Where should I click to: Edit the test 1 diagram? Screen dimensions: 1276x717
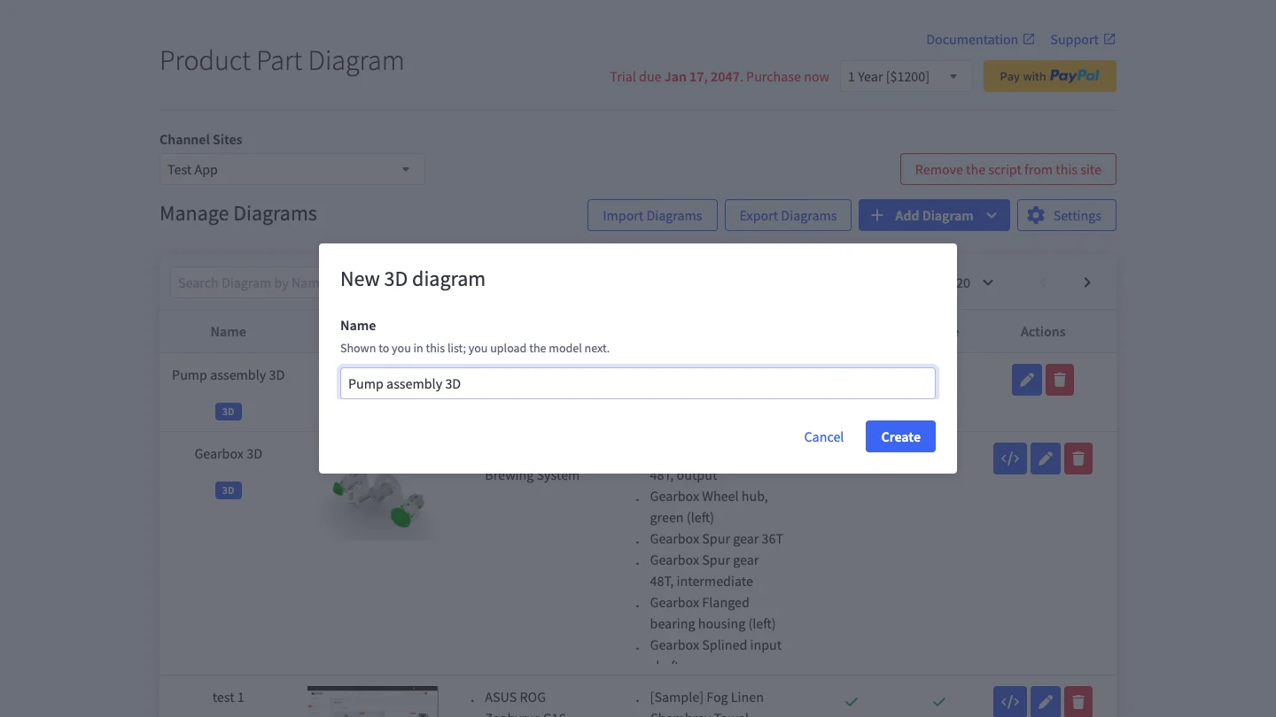point(1046,702)
